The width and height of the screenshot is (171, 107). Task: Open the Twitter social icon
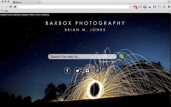tap(77, 71)
